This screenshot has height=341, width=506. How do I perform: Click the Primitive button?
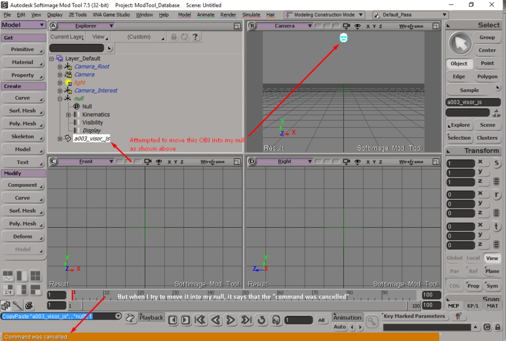(23, 49)
